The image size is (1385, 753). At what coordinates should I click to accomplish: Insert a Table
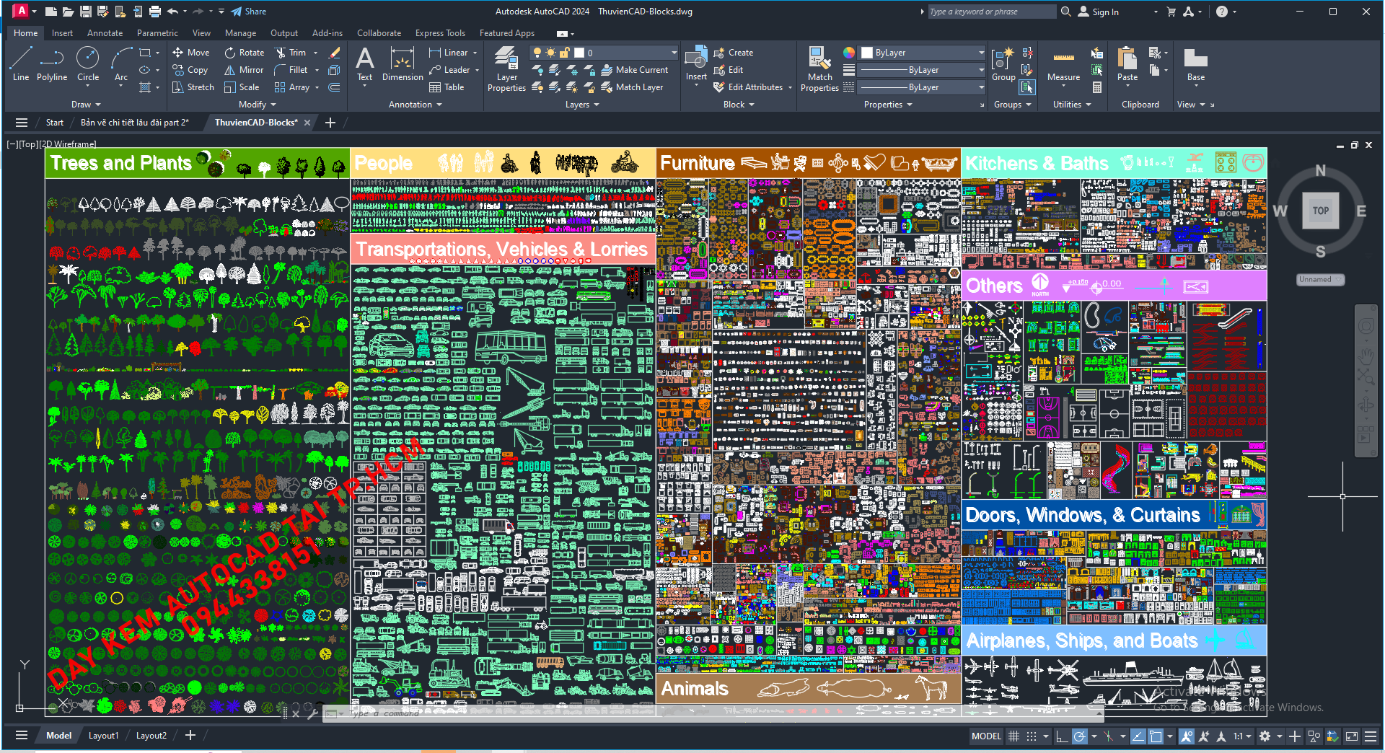pyautogui.click(x=447, y=87)
